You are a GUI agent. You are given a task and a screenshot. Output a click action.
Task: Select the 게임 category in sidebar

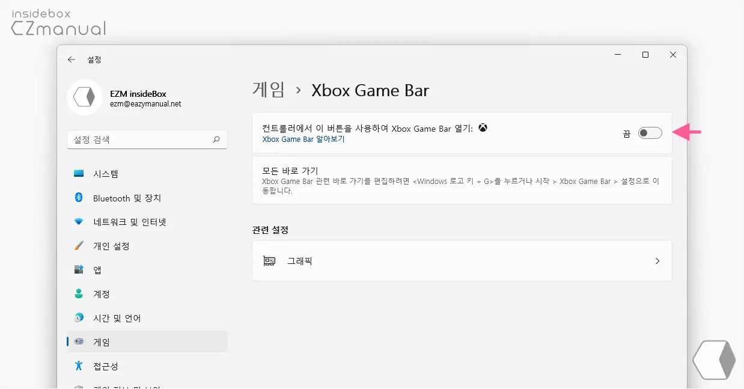coord(147,342)
